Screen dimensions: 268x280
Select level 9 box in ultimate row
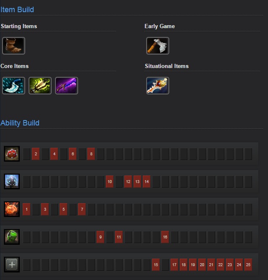(x=100, y=237)
